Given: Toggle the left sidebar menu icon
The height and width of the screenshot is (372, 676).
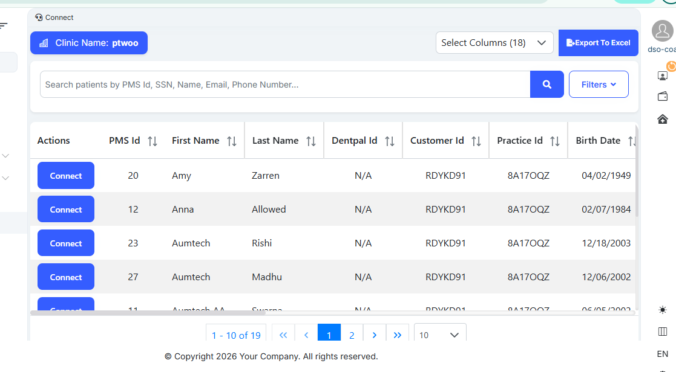Looking at the screenshot, I should (x=4, y=25).
